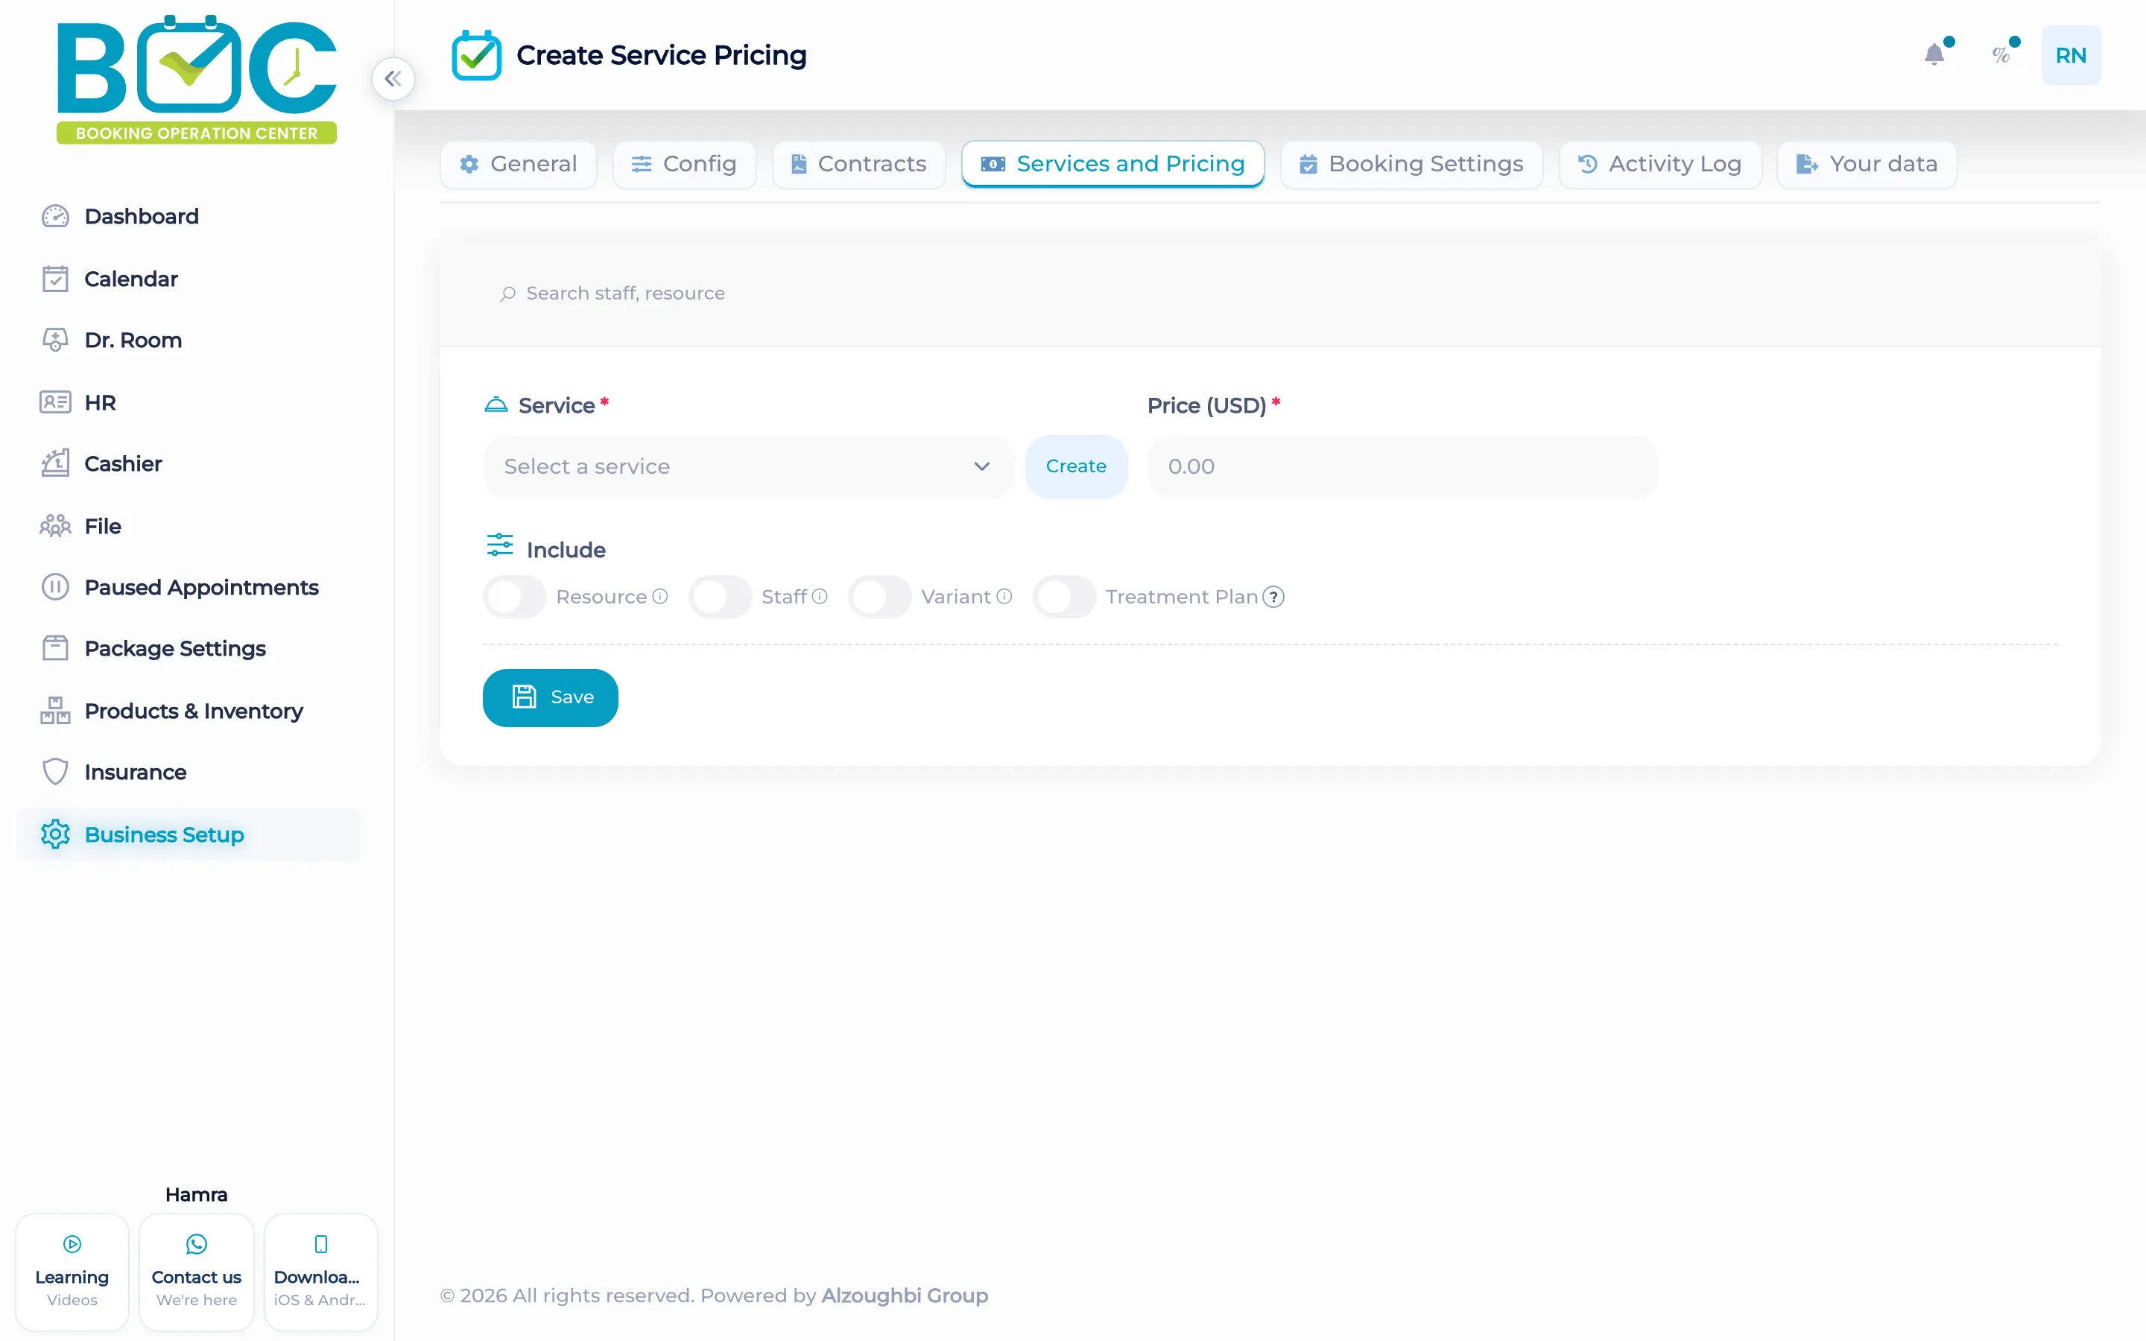
Task: Click the Create service button
Action: (x=1076, y=466)
